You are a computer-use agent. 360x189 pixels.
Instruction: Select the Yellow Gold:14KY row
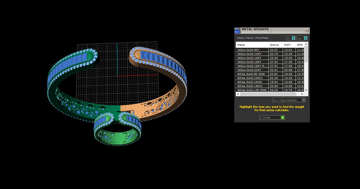[270, 58]
